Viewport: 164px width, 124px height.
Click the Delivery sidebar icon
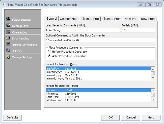click(8, 51)
